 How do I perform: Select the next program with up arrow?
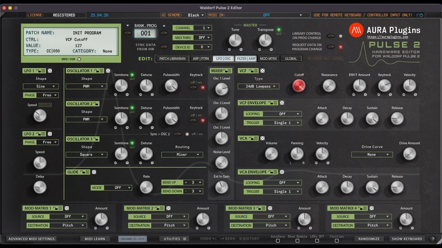(164, 25)
